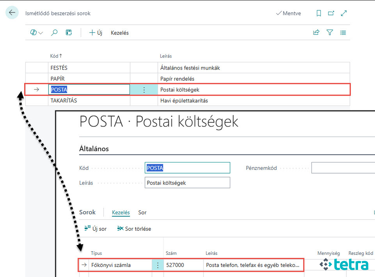Viewport: 375px width, 277px height.
Task: Delete a line using the Sor törlése icon
Action: click(x=134, y=229)
